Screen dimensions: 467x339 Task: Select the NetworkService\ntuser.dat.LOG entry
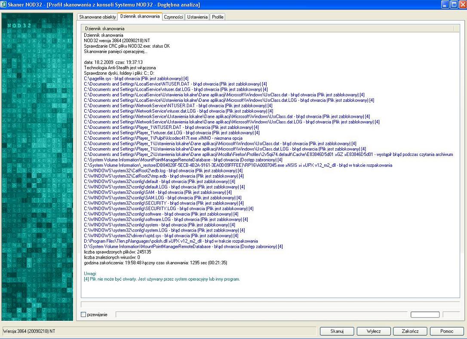(178, 111)
